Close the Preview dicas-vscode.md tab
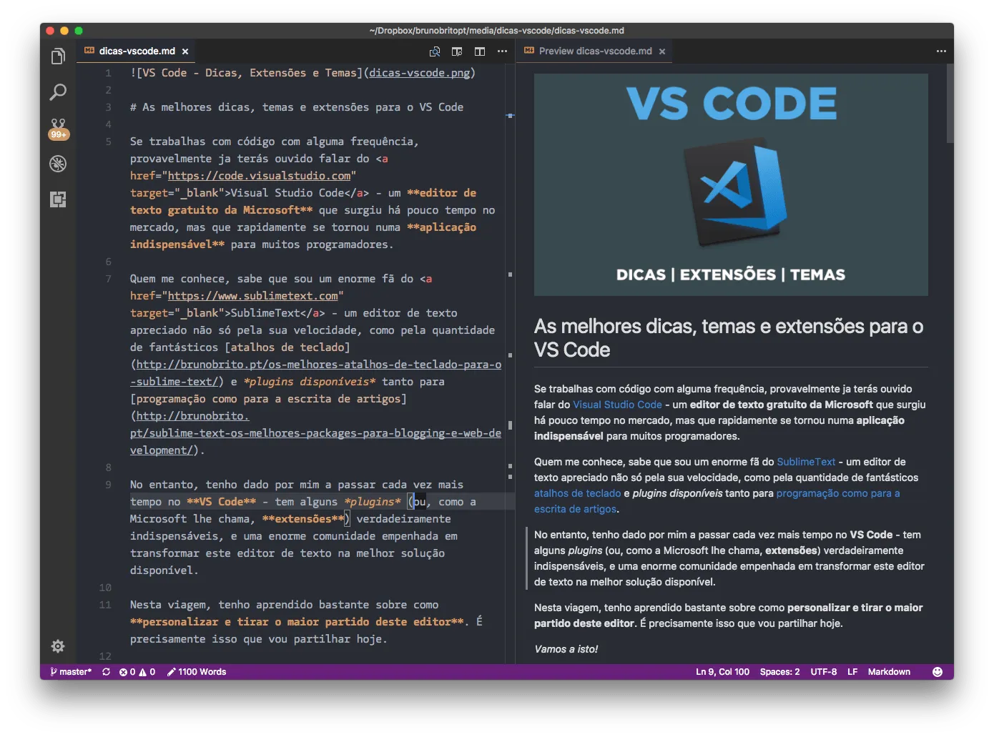 pos(662,51)
